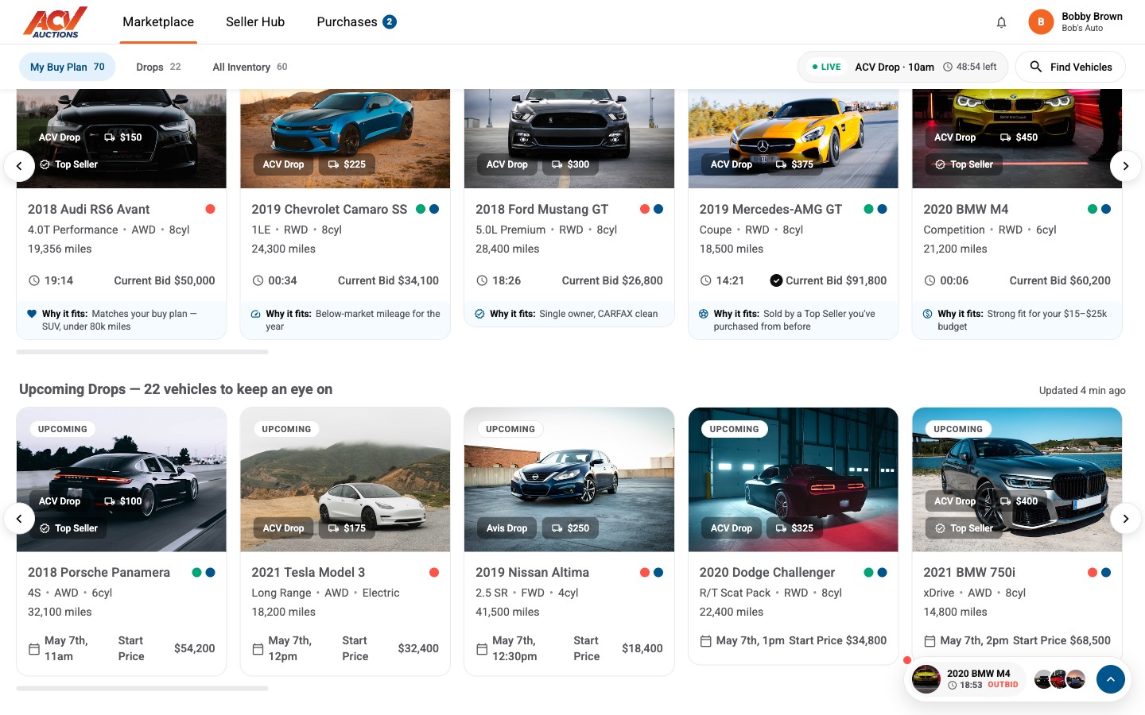The image size is (1145, 715).
Task: Click the Top Seller badge on 2021 BMW 750i
Action: [x=964, y=528]
